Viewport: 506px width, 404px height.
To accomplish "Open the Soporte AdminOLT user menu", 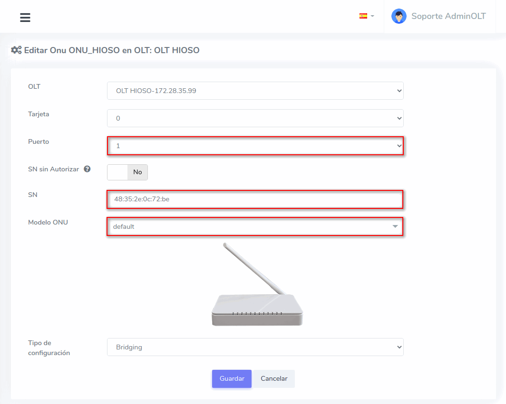I will [x=448, y=16].
